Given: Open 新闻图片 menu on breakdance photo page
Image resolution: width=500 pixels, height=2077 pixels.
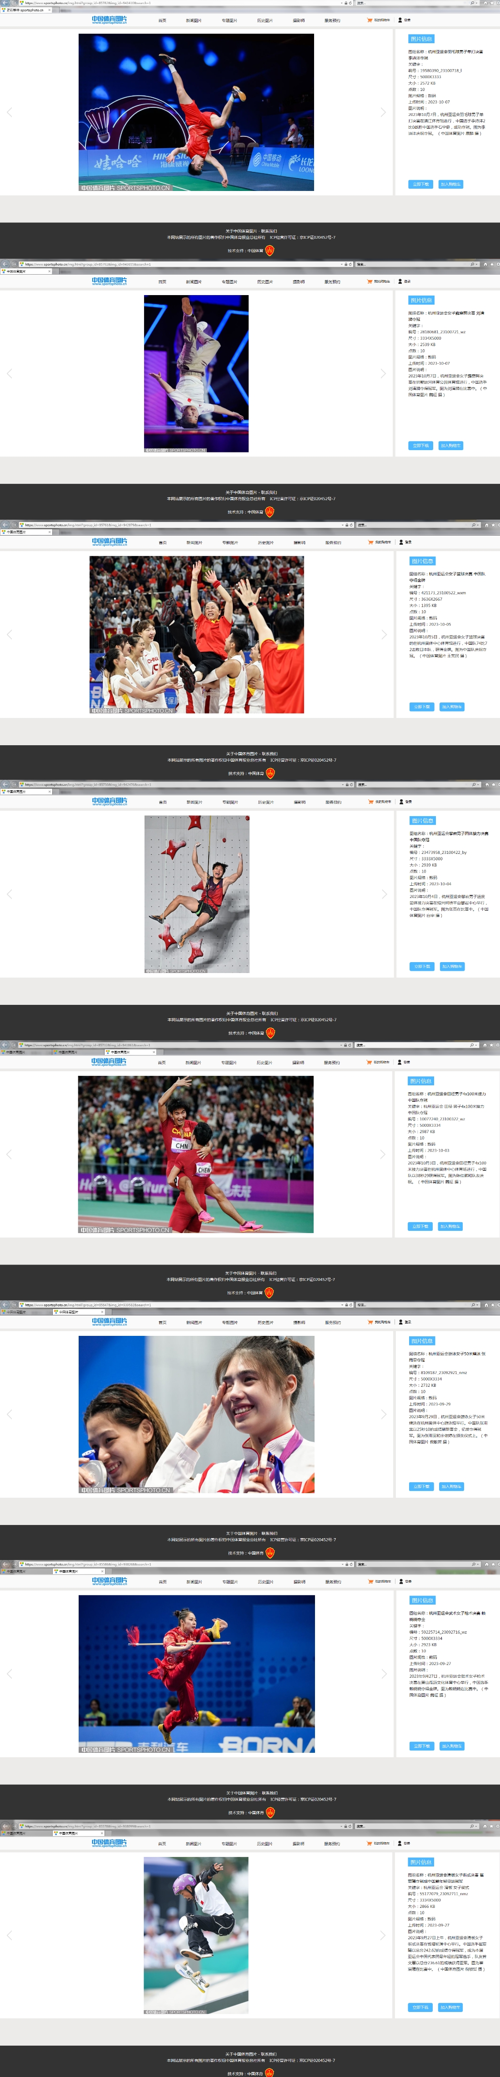Looking at the screenshot, I should [194, 281].
